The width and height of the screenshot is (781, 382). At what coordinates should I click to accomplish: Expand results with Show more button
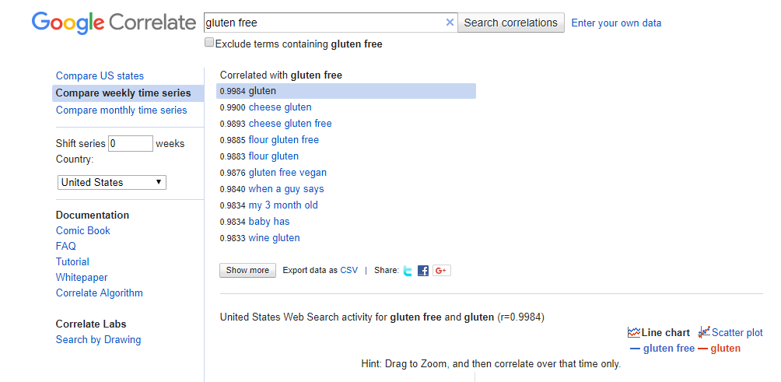point(247,271)
